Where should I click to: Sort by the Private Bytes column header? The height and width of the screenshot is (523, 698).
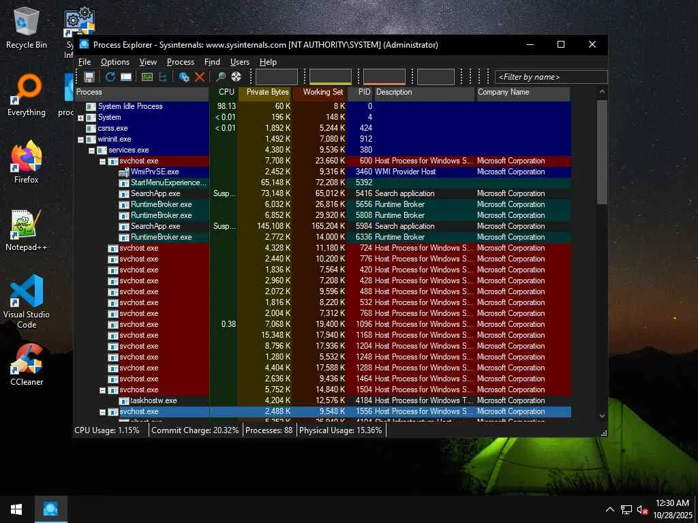pyautogui.click(x=265, y=92)
